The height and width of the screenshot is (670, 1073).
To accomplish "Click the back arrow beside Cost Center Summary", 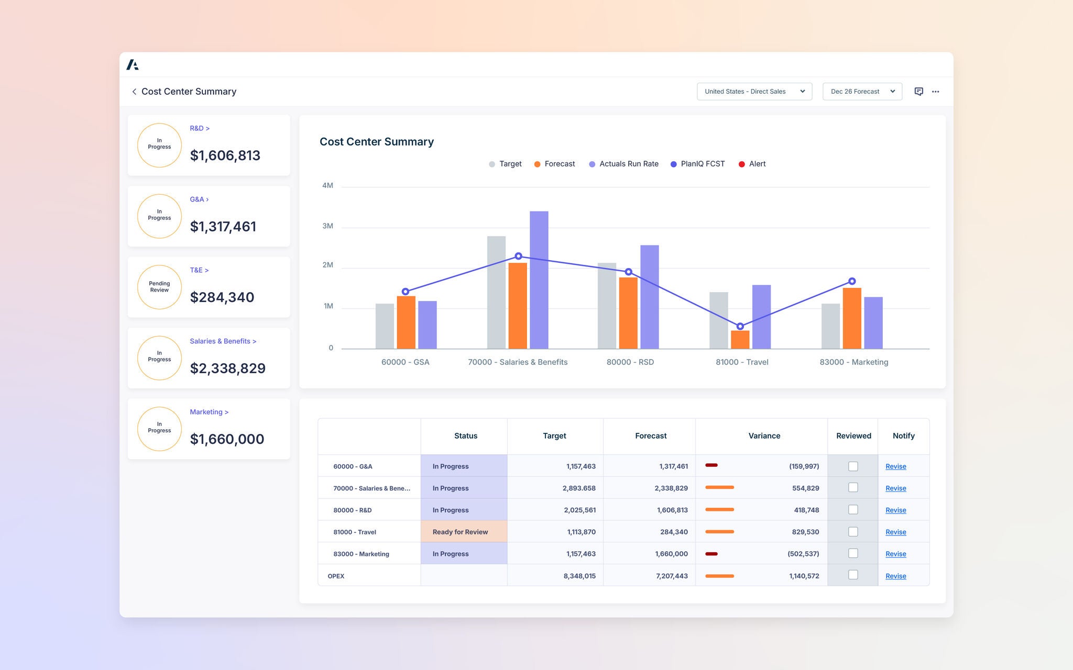I will point(135,92).
